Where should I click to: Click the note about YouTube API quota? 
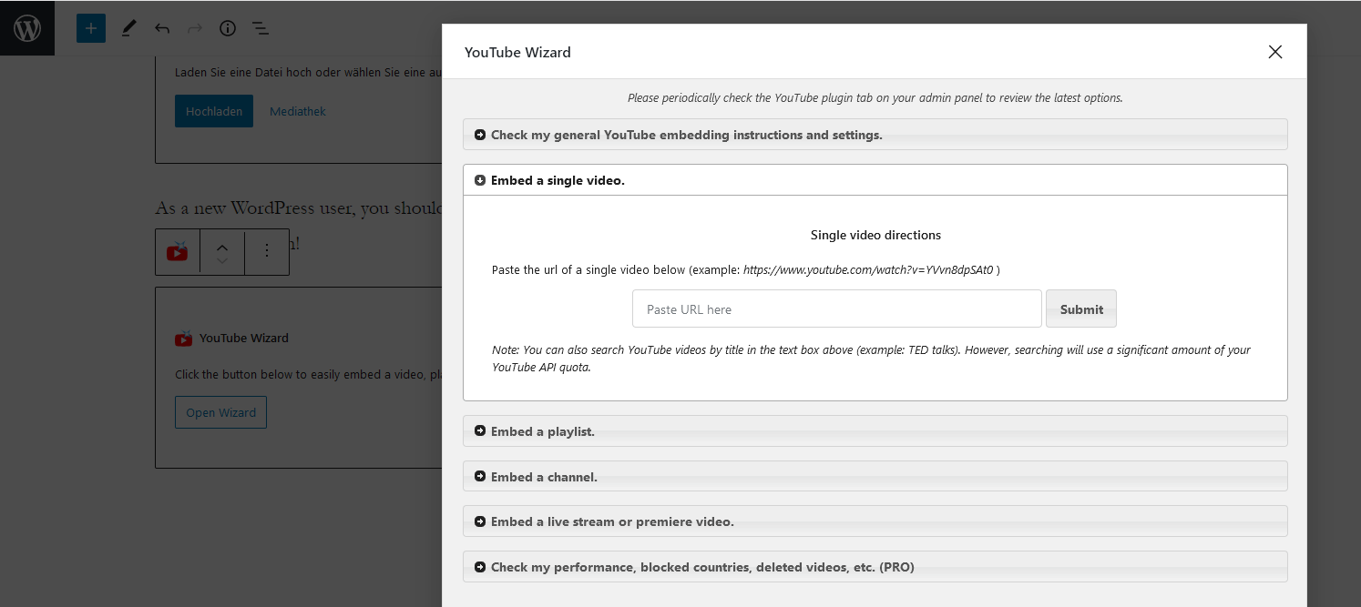[871, 359]
